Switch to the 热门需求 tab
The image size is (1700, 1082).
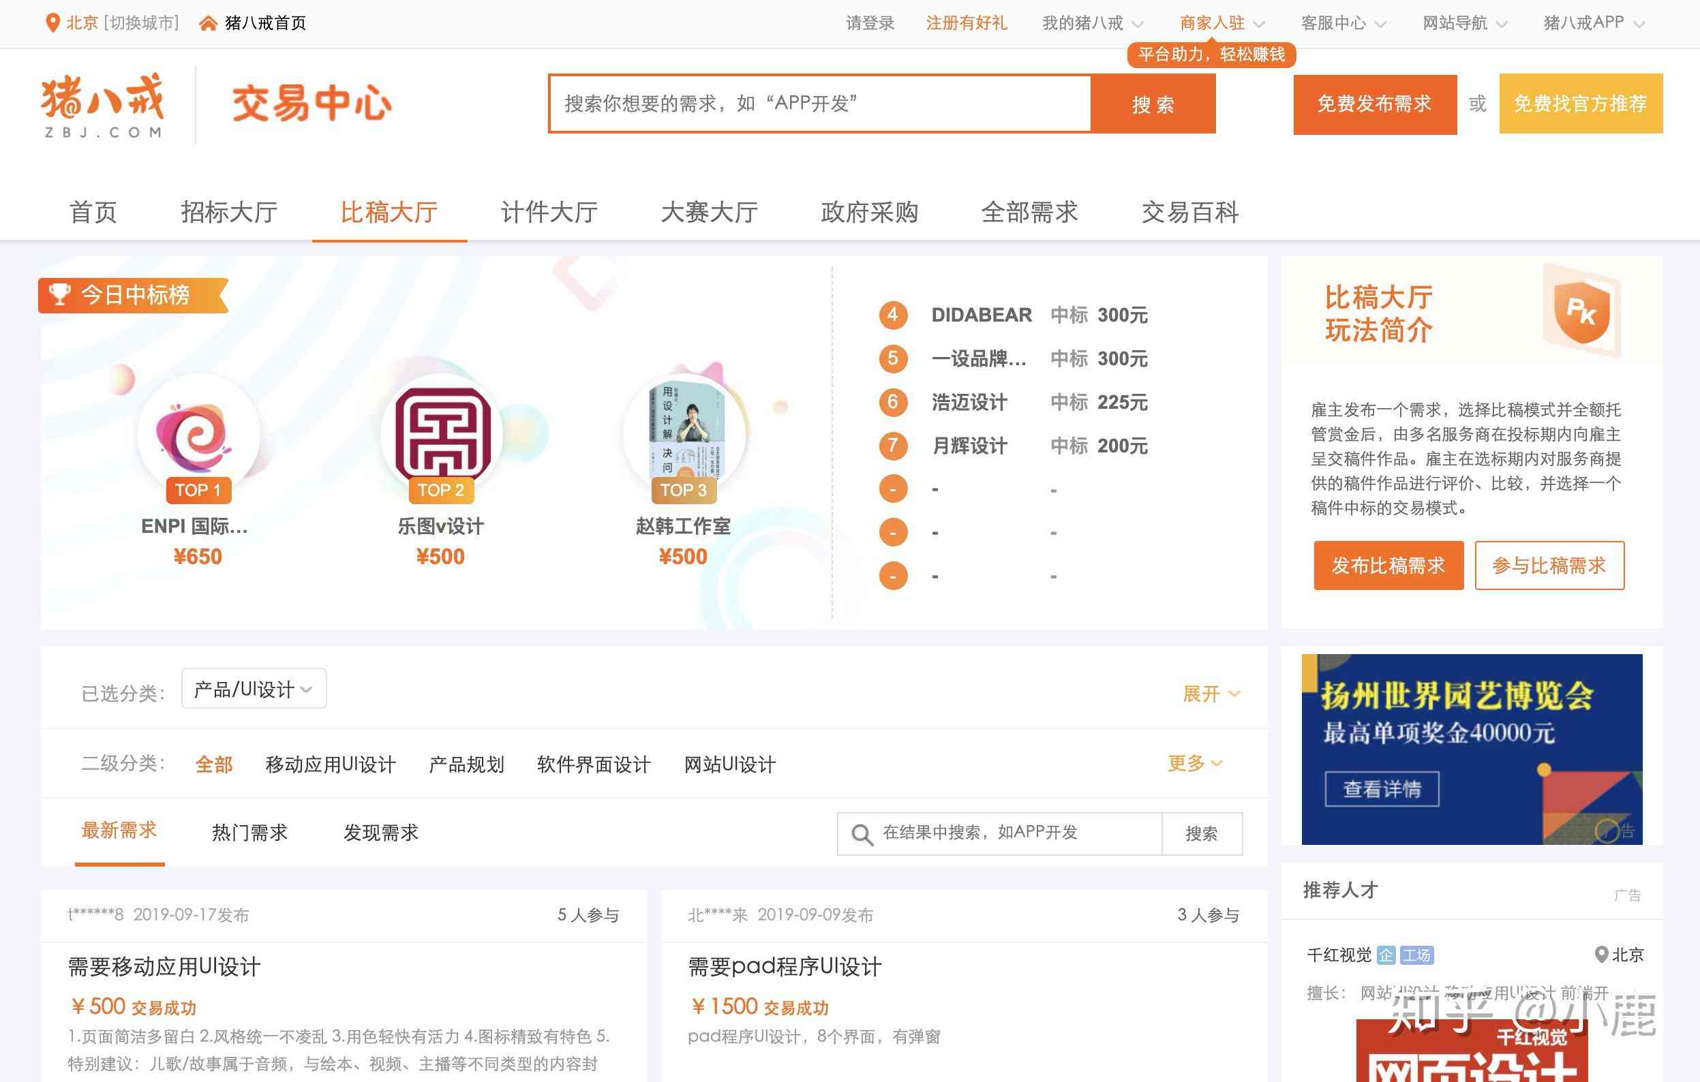click(250, 832)
